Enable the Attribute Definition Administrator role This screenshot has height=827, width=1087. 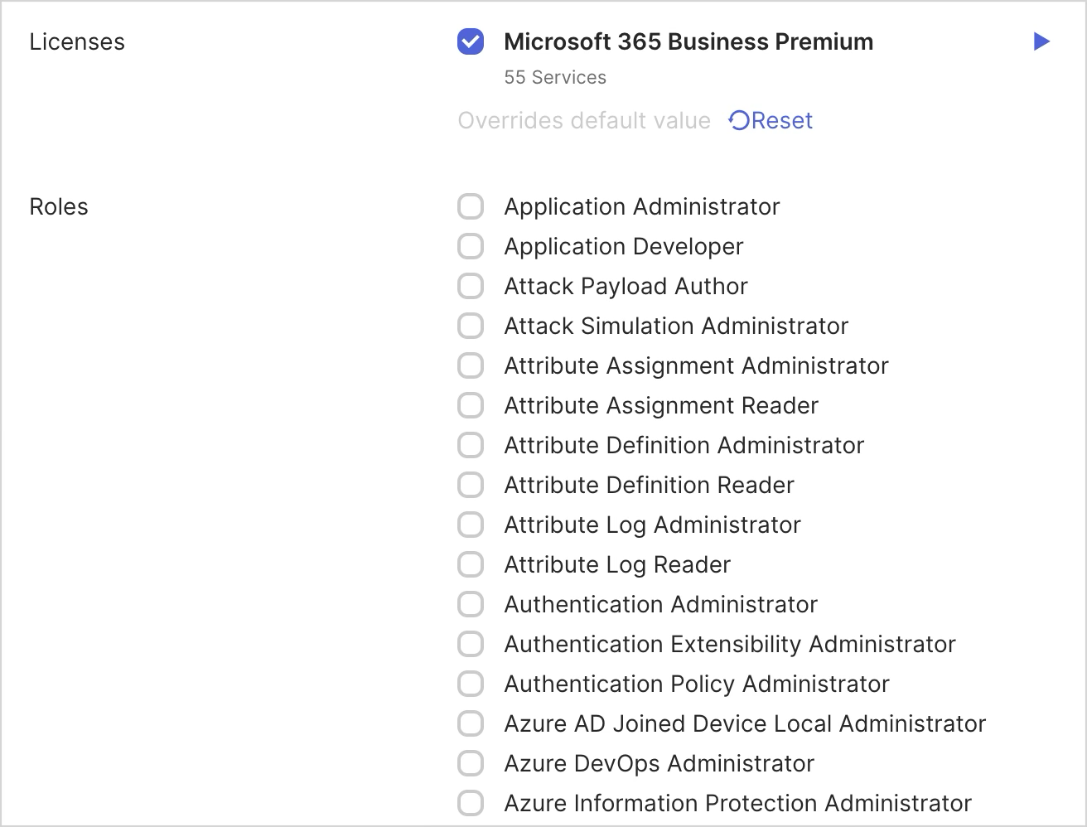click(471, 445)
